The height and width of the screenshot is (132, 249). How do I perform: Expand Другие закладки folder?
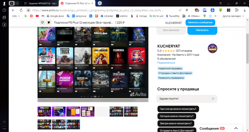coord(233,16)
